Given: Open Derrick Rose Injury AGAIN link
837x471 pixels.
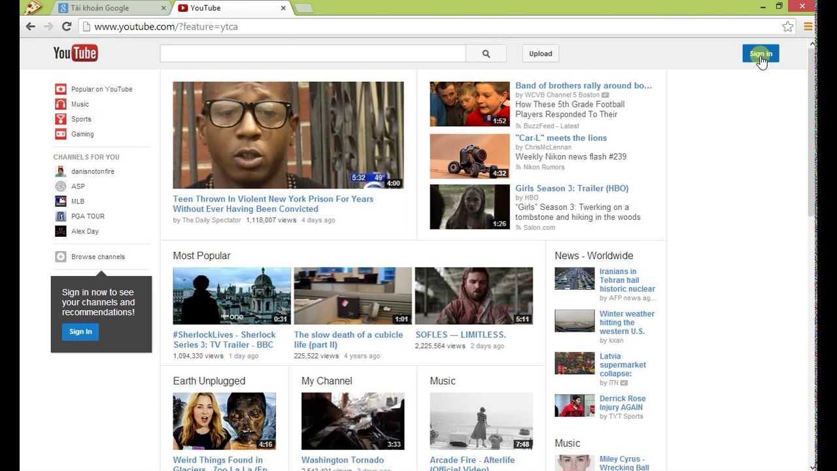Looking at the screenshot, I should click(x=623, y=403).
